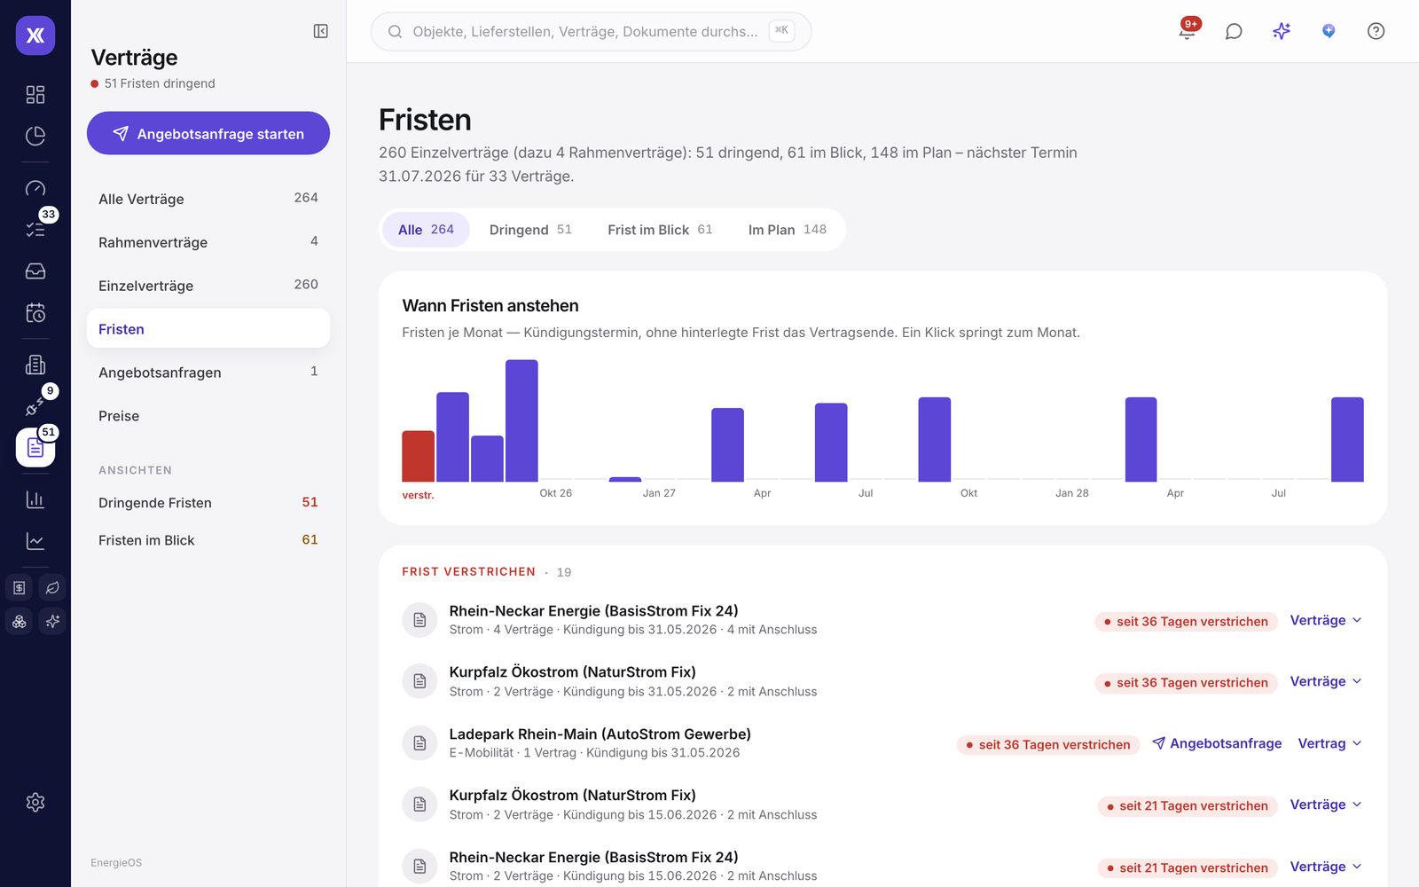Click Angebotsanfrage starten button

coord(208,133)
